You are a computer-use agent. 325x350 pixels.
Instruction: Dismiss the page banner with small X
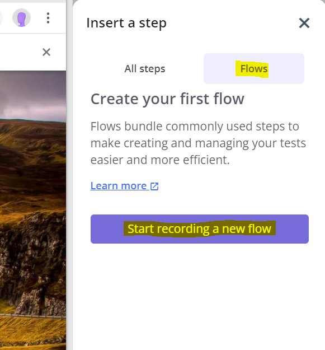[46, 52]
